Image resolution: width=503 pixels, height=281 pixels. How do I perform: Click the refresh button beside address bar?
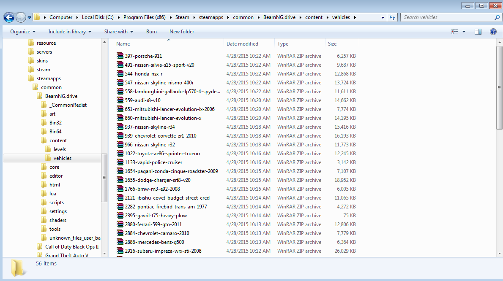coord(392,17)
